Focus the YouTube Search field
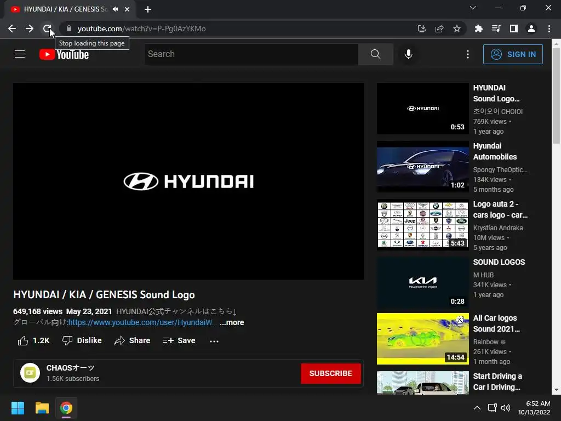 251,54
